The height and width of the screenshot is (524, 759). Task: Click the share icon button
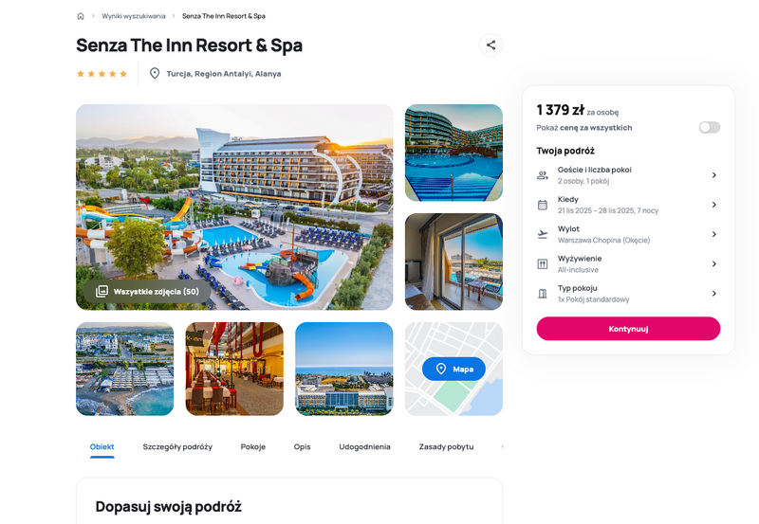491,45
